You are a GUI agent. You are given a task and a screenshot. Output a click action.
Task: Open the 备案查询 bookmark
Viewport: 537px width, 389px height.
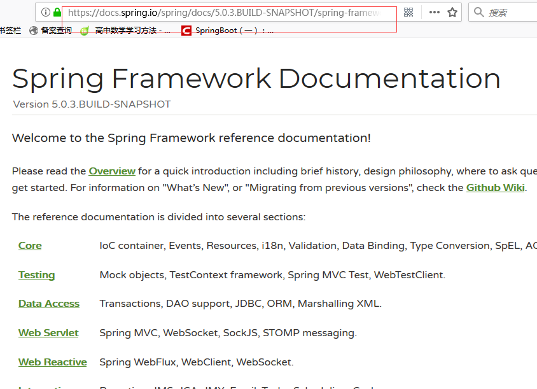(51, 31)
